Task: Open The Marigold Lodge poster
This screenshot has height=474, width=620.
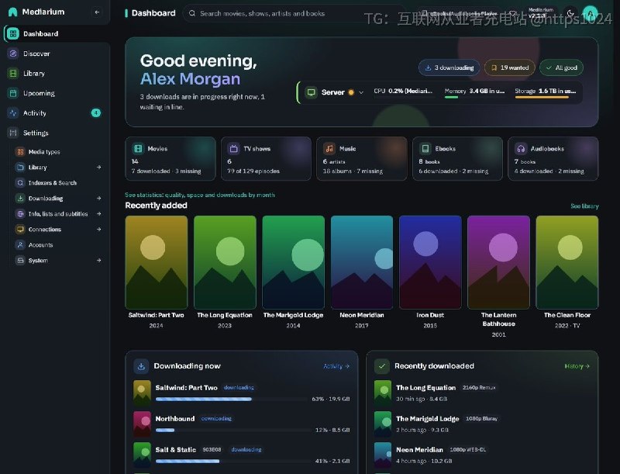Action: [294, 262]
